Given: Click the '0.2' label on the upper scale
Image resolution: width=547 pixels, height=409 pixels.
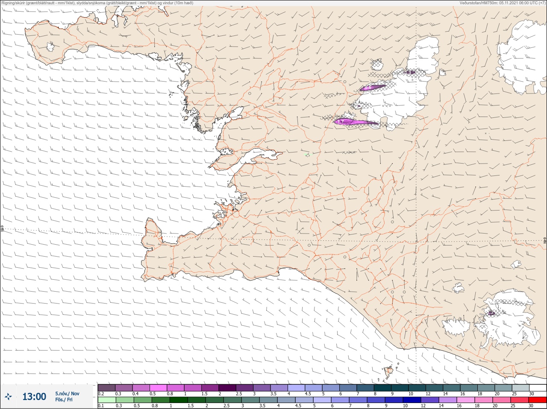Looking at the screenshot, I should point(101,394).
